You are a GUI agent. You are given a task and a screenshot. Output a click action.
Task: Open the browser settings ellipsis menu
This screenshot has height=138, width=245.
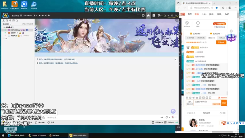coord(236,8)
